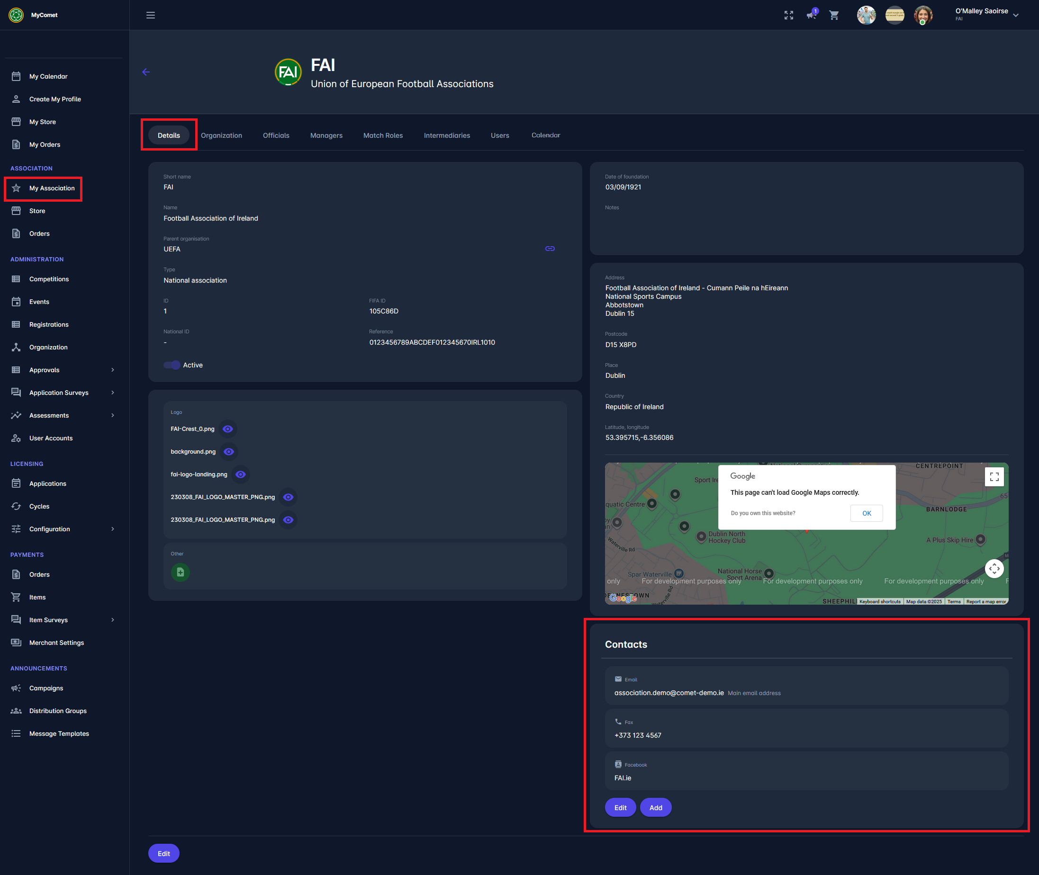The width and height of the screenshot is (1039, 875).
Task: Expand the map to fullscreen view
Action: point(994,477)
